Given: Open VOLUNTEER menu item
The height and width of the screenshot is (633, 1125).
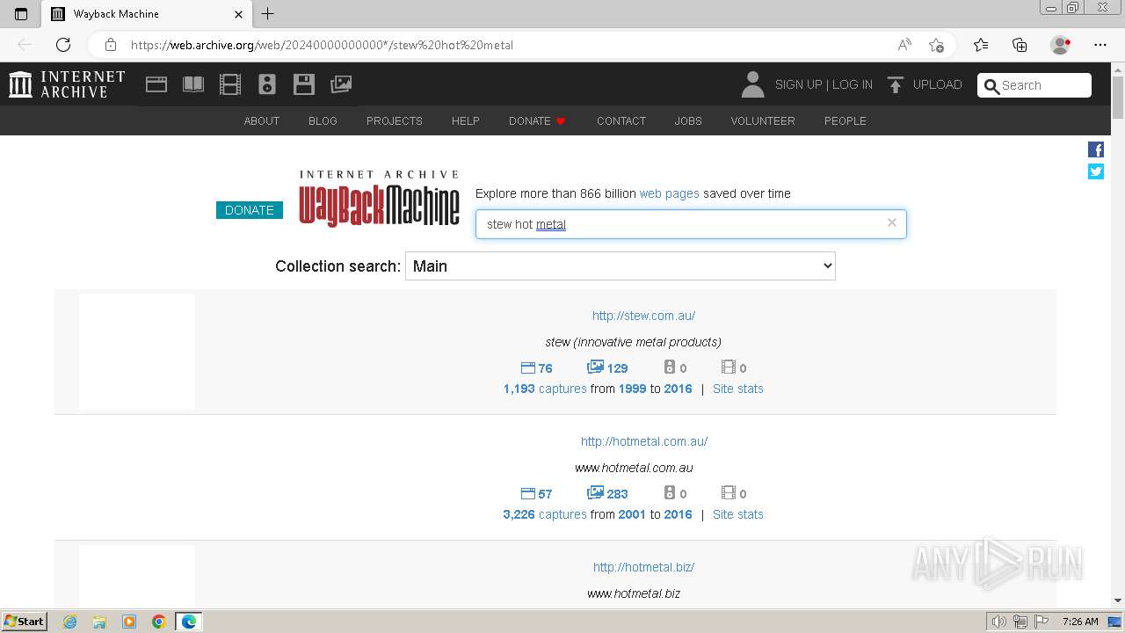Looking at the screenshot, I should coord(763,121).
